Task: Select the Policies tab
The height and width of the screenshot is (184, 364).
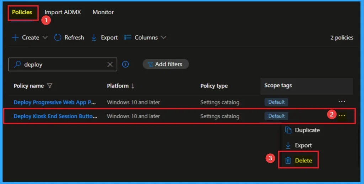Action: pyautogui.click(x=22, y=12)
